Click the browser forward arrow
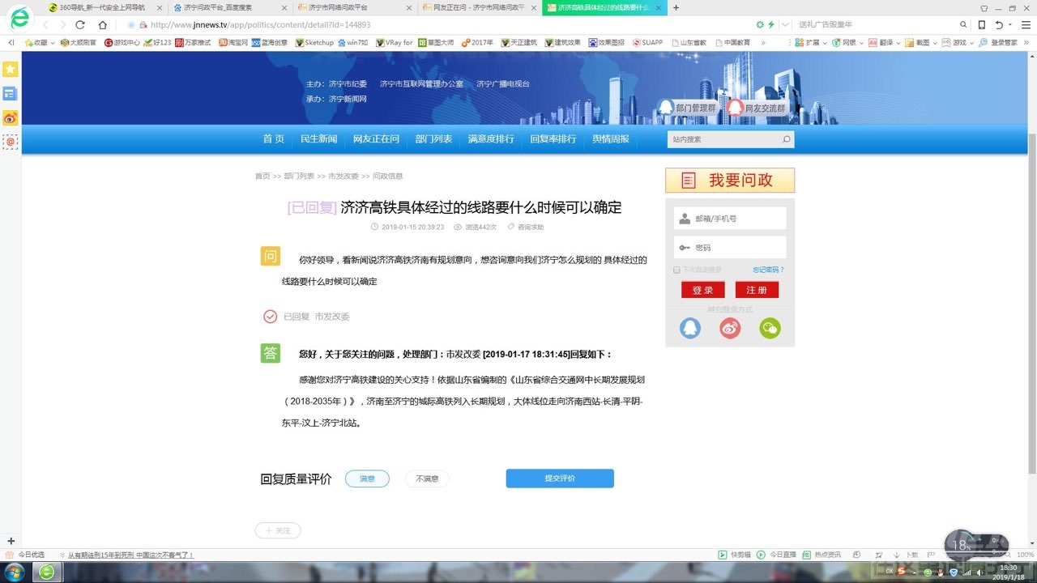This screenshot has width=1037, height=583. click(63, 24)
